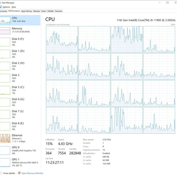Collapse view with Fewer details arrow icon
Viewport: 177px width, 177px height.
point(1,173)
